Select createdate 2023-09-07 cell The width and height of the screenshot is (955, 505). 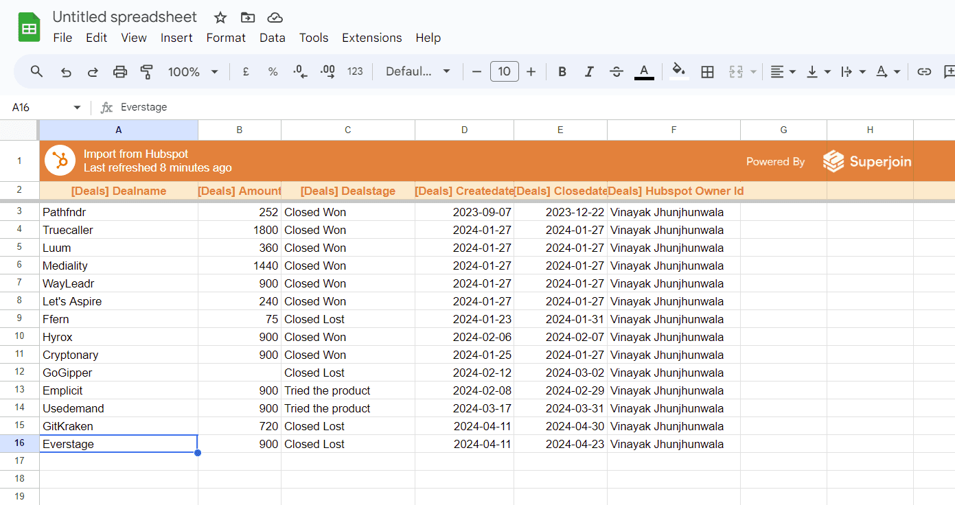[x=464, y=212]
